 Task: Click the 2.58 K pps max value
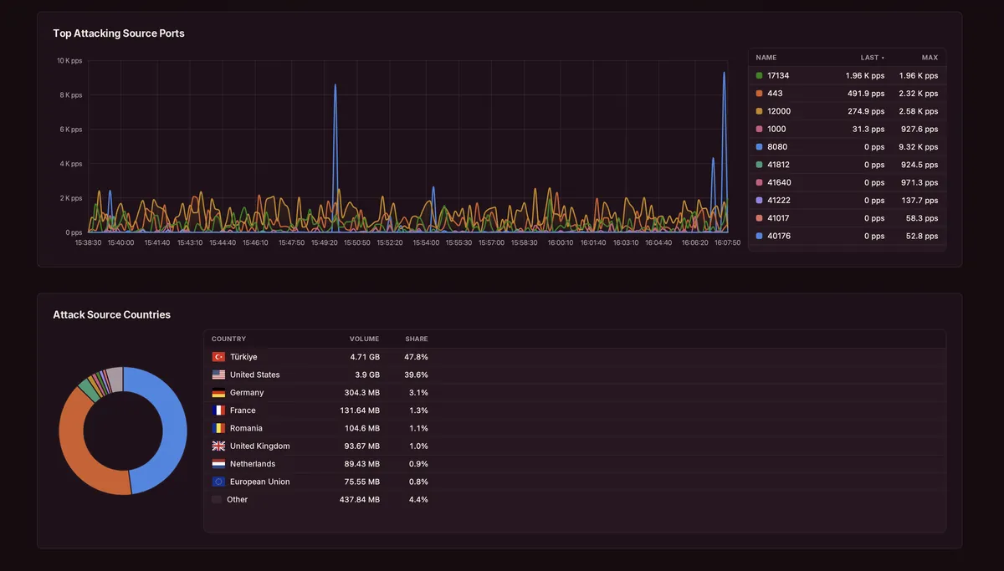pos(919,111)
